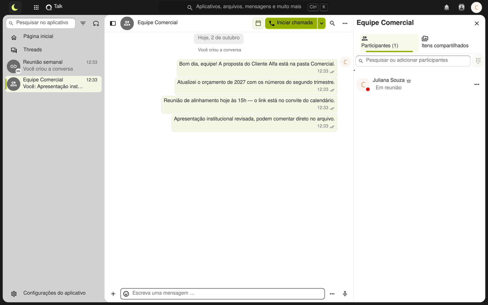The image size is (488, 305).
Task: Switch to the Participantes tab
Action: coord(389,43)
